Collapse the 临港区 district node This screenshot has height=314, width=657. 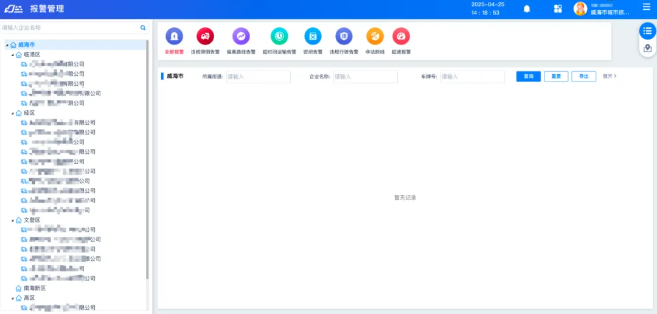[x=12, y=55]
